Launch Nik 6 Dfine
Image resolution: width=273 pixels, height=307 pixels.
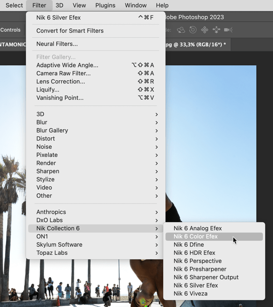tap(214, 245)
